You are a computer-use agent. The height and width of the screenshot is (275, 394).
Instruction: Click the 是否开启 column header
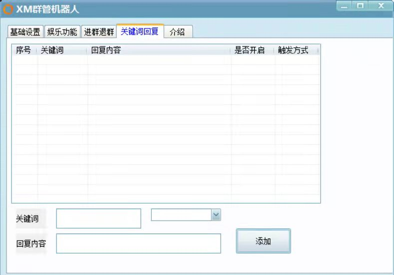[x=252, y=50]
